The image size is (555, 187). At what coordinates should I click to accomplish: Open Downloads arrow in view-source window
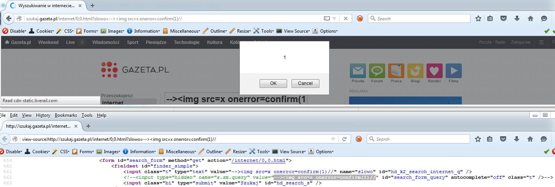click(x=517, y=139)
